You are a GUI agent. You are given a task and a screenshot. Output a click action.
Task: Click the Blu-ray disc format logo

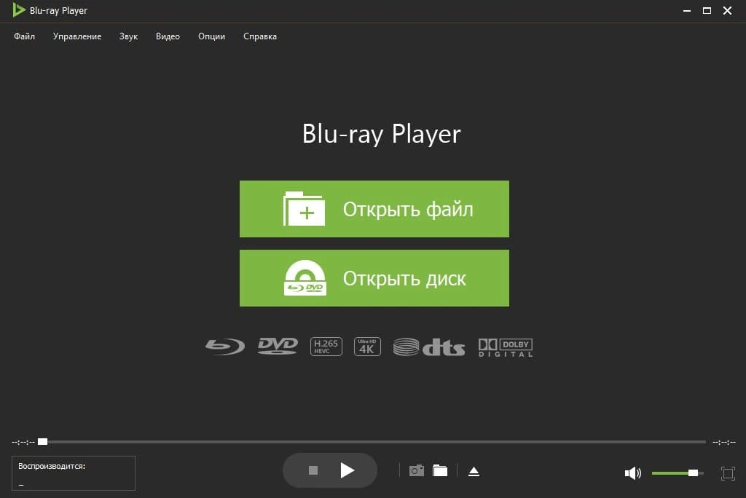pyautogui.click(x=225, y=347)
